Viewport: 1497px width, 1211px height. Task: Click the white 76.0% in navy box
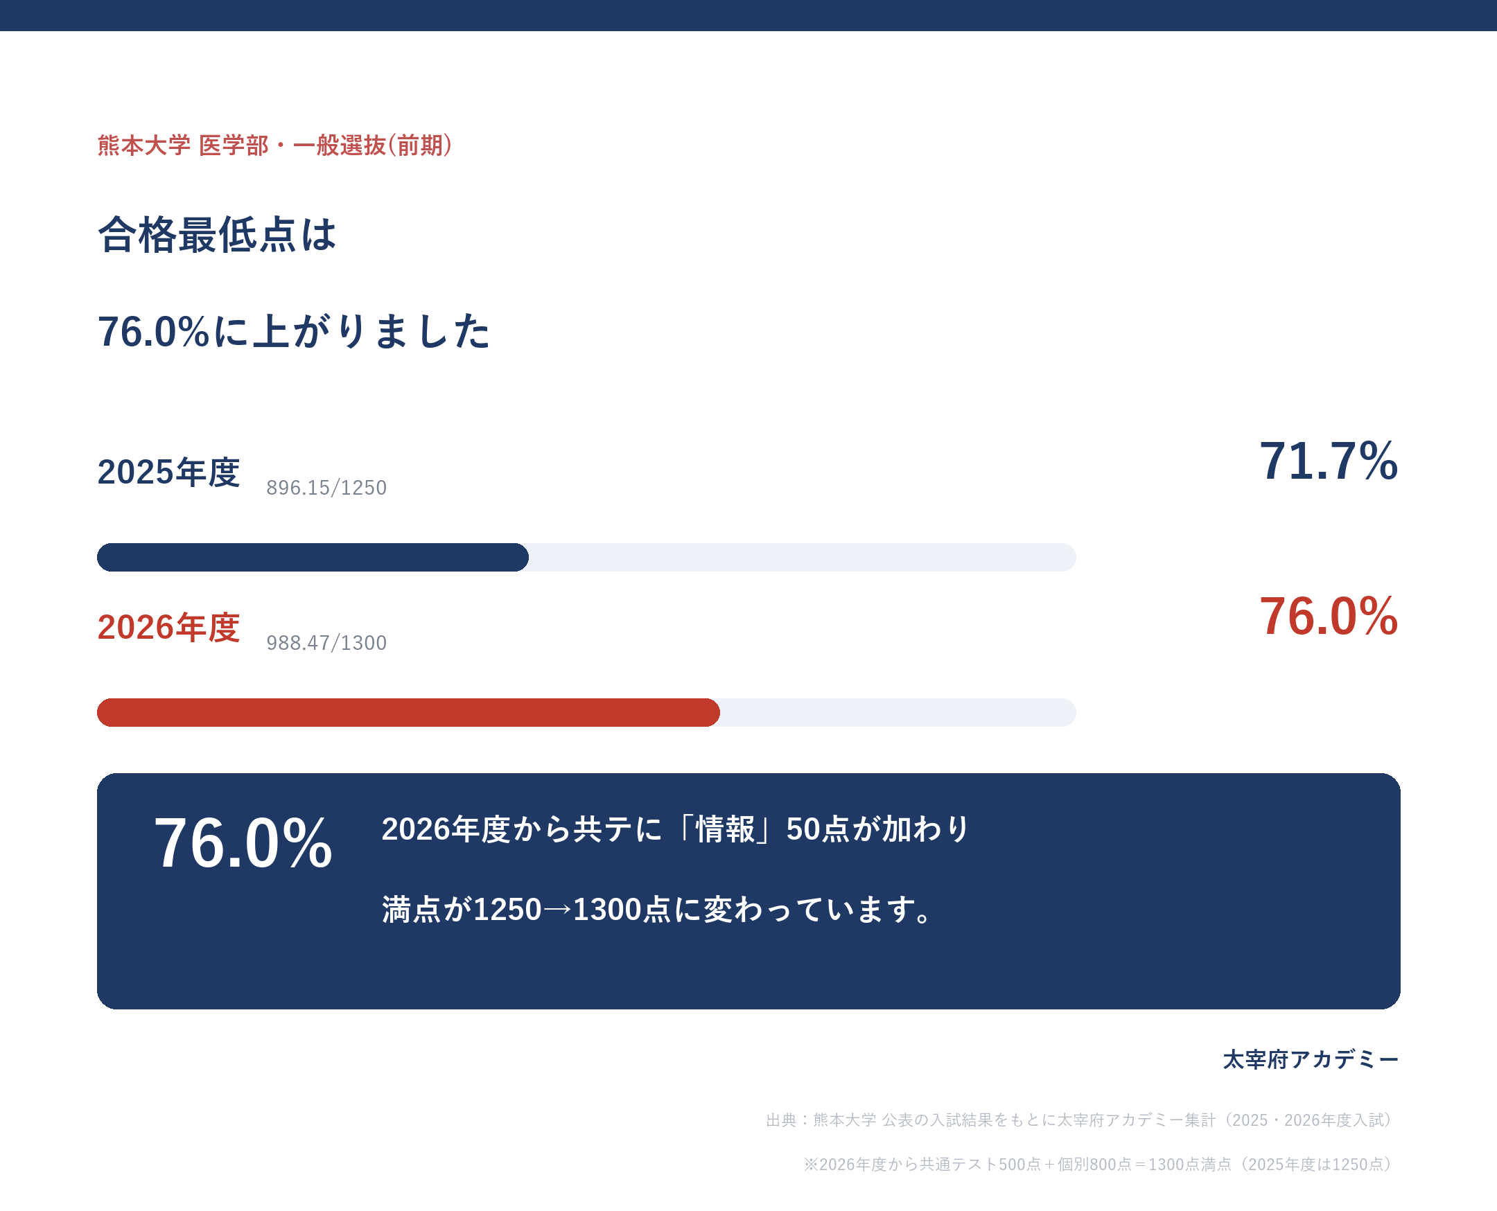coord(243,843)
